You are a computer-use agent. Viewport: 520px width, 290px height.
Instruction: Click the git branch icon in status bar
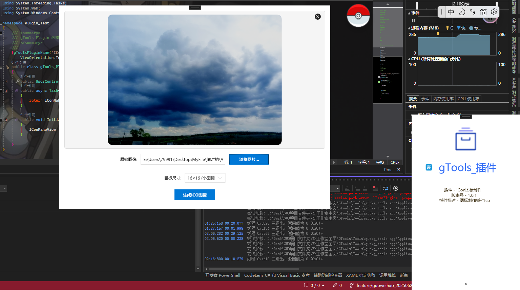[352, 286]
